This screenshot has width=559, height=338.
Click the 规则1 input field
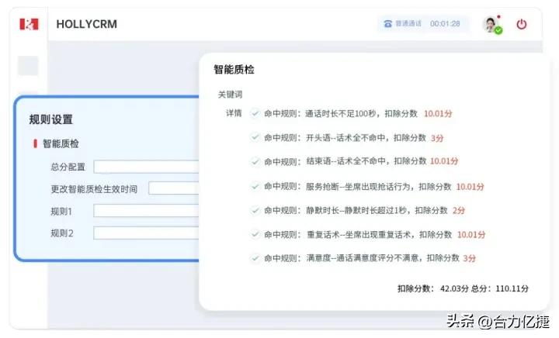click(x=146, y=211)
